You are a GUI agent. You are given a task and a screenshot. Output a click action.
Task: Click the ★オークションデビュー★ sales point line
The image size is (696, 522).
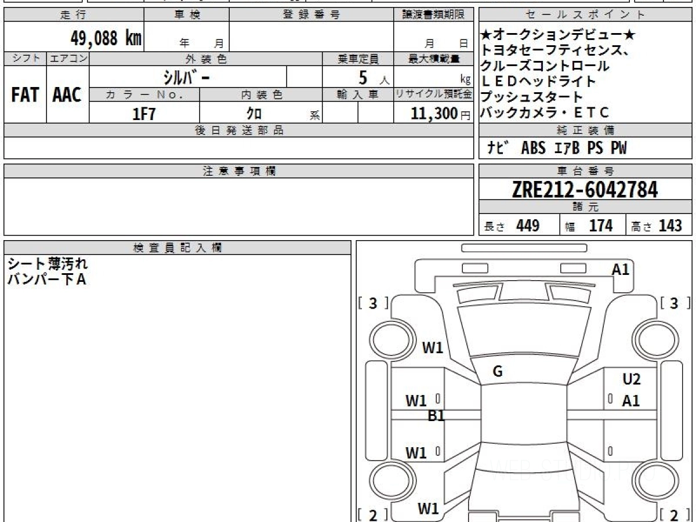559,35
